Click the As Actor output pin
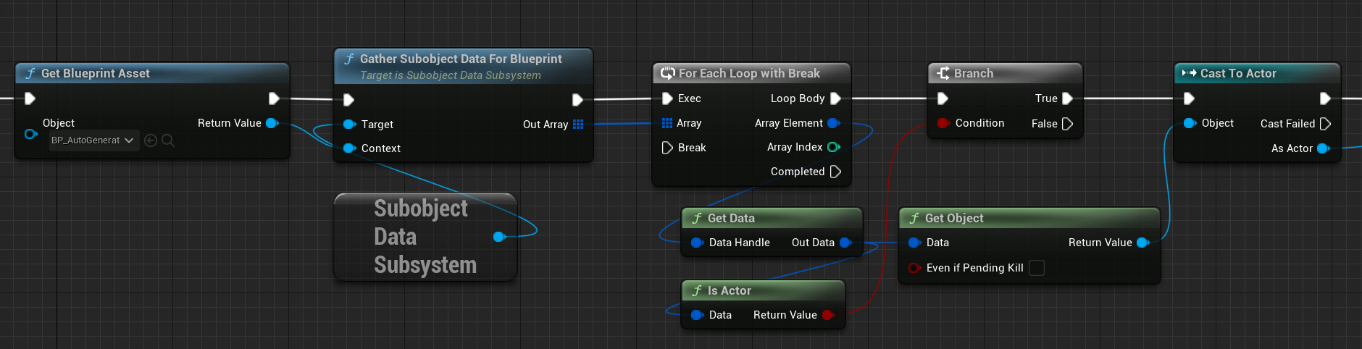The width and height of the screenshot is (1362, 349). [1324, 148]
